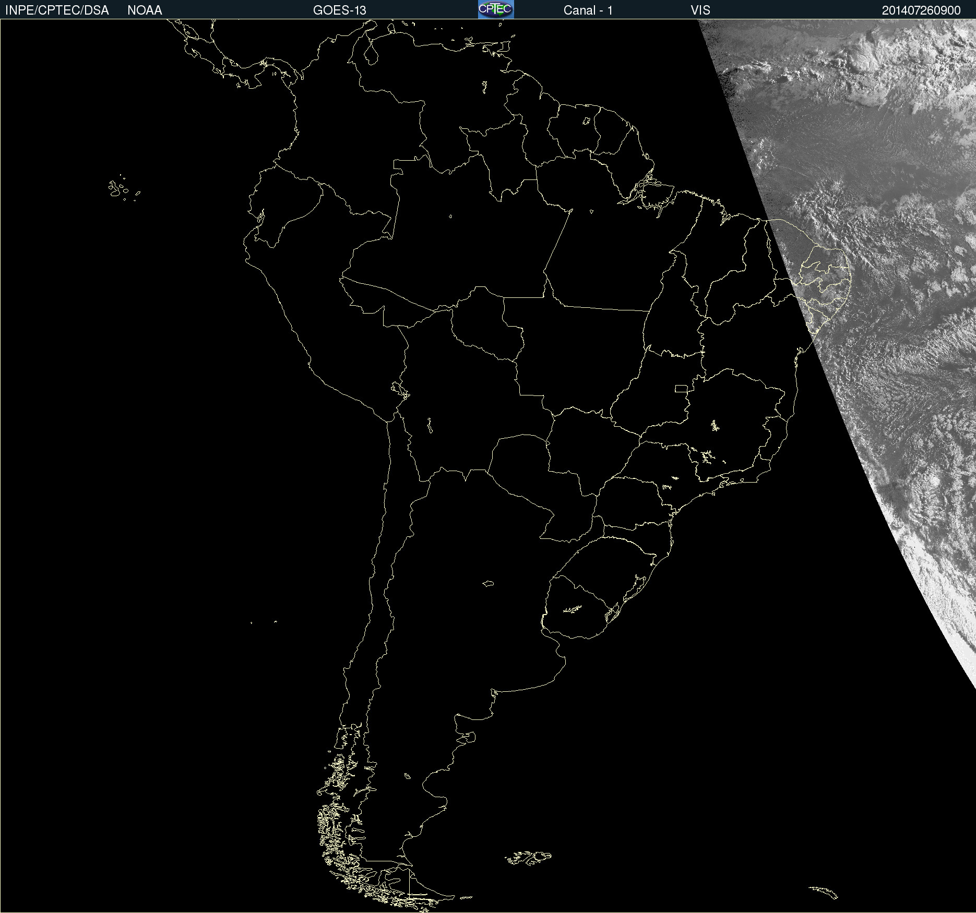The width and height of the screenshot is (976, 913).
Task: Click the INPE/CPTEC/DSA header label
Action: (57, 10)
